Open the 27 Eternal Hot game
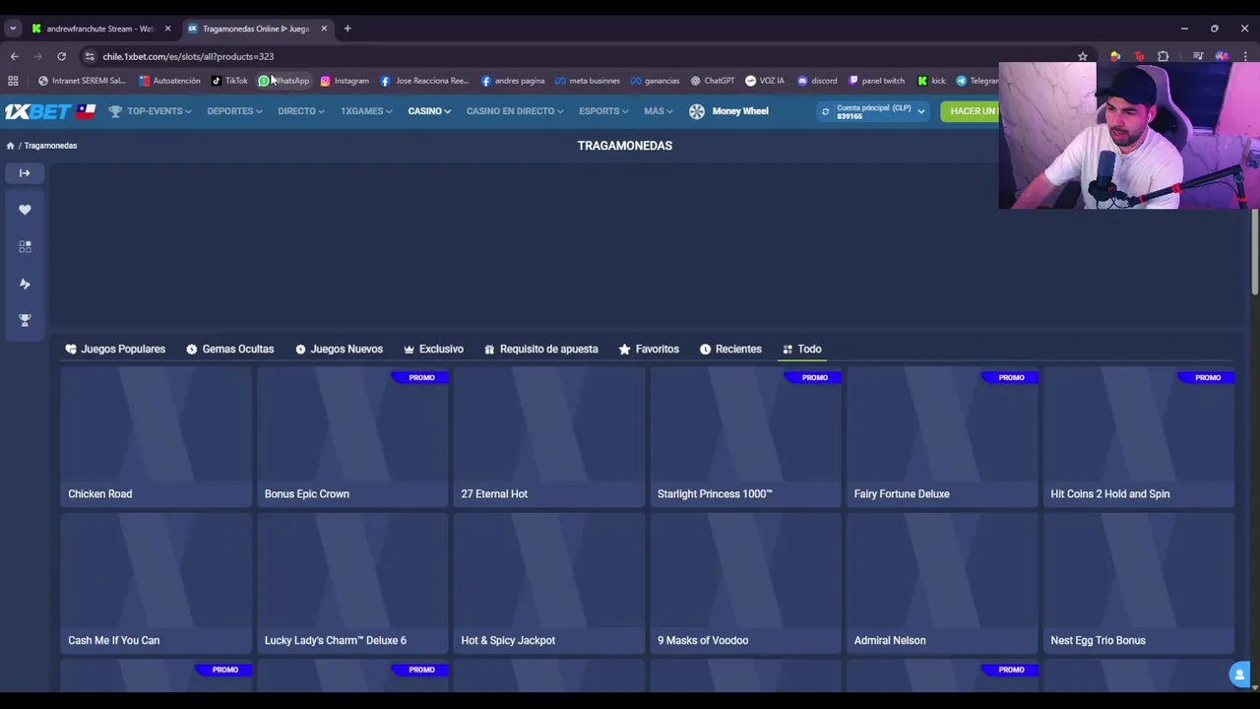The width and height of the screenshot is (1260, 709). point(549,437)
